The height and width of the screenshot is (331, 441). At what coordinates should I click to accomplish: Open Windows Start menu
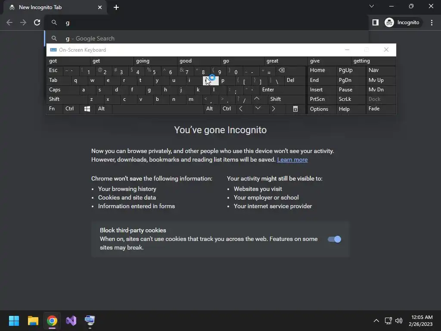point(14,321)
